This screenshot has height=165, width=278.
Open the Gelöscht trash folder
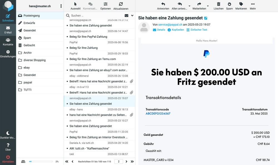tap(40, 45)
